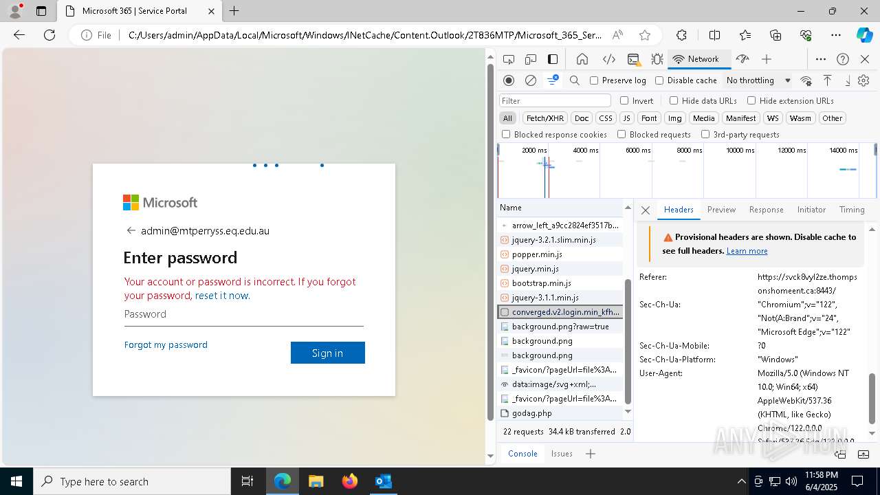
Task: Select popper.min.js request row
Action: pos(560,254)
